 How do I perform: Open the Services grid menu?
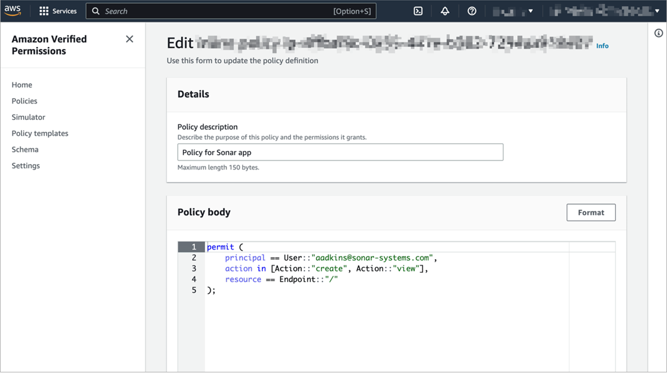click(44, 11)
